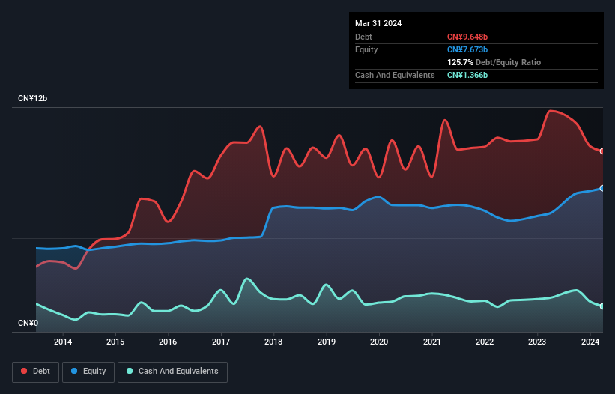This screenshot has height=394, width=615.
Task: Click the Mar 31 2024 tooltip date
Action: click(378, 23)
